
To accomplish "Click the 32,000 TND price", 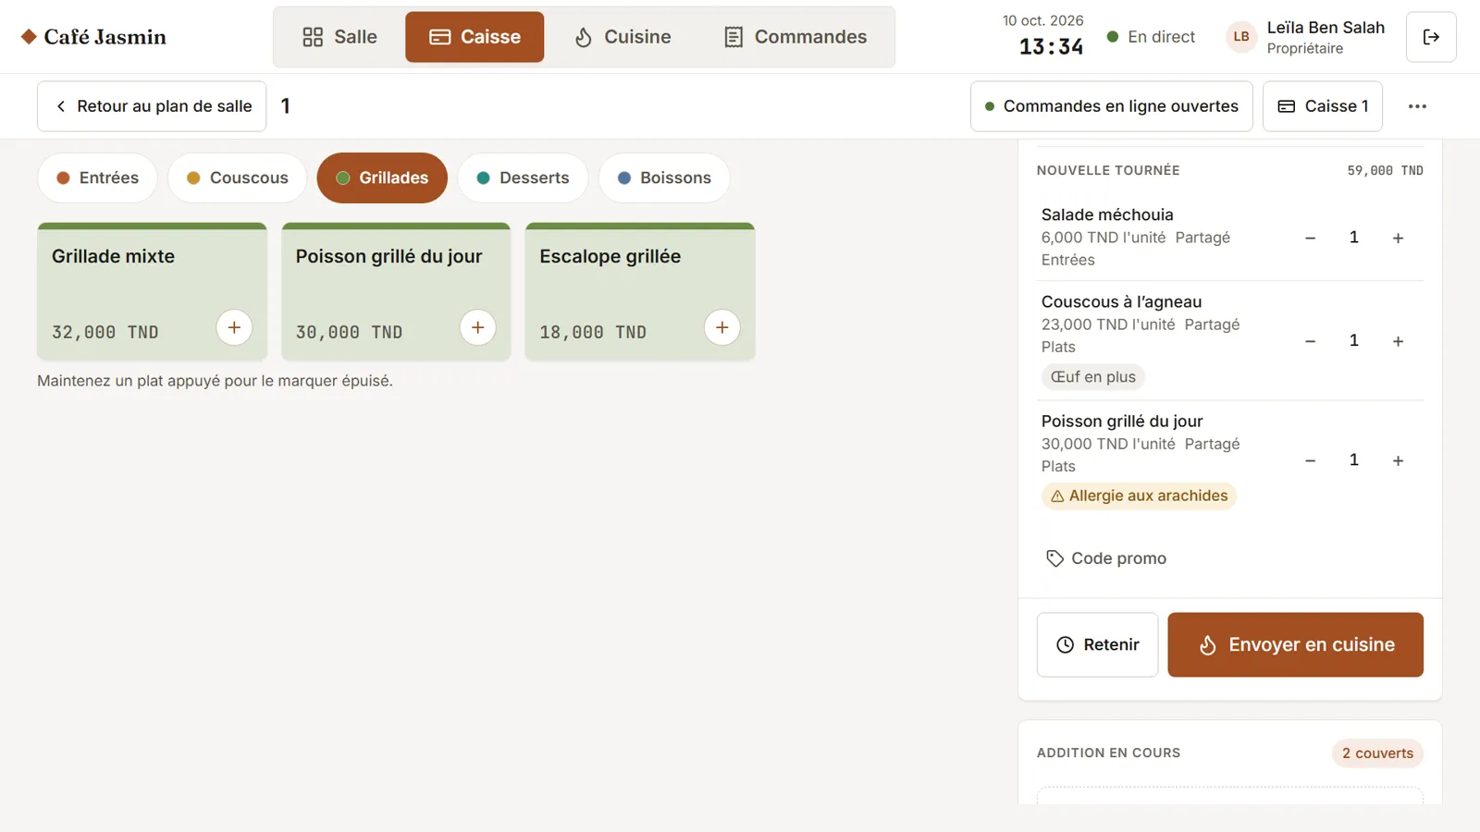I will pos(105,332).
